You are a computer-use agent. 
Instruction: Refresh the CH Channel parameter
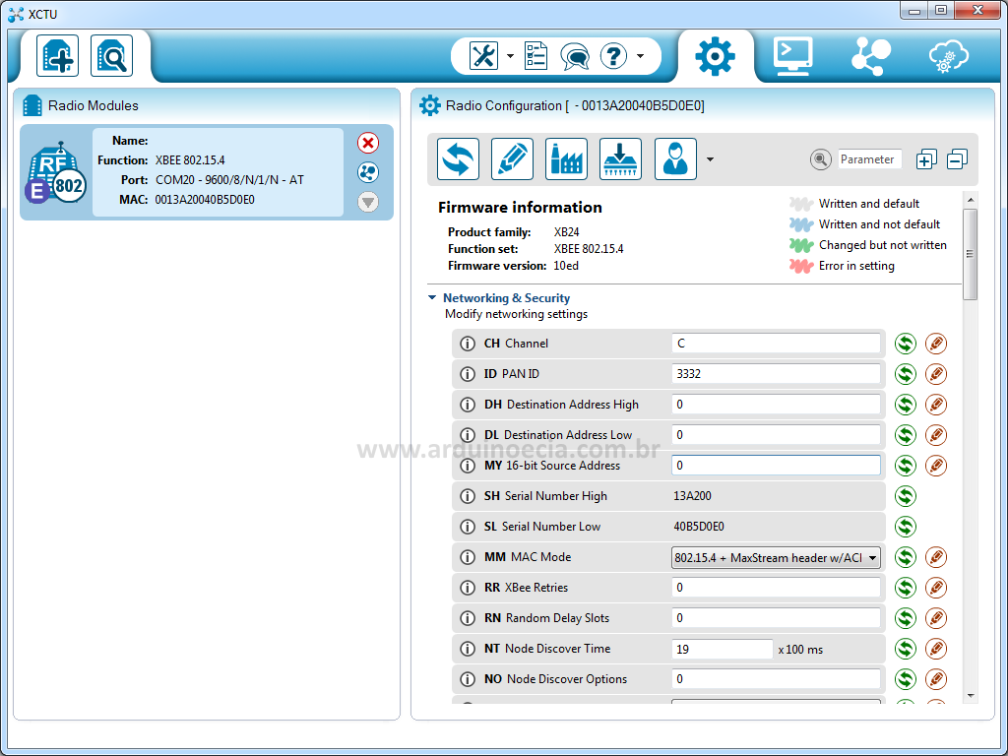pyautogui.click(x=906, y=344)
